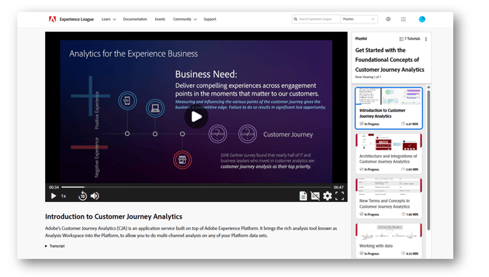Click the playlist vertical scrollbar
This screenshot has width=489, height=277.
(429, 160)
